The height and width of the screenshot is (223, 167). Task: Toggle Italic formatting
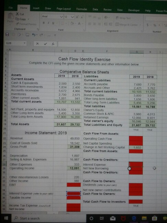(48, 23)
